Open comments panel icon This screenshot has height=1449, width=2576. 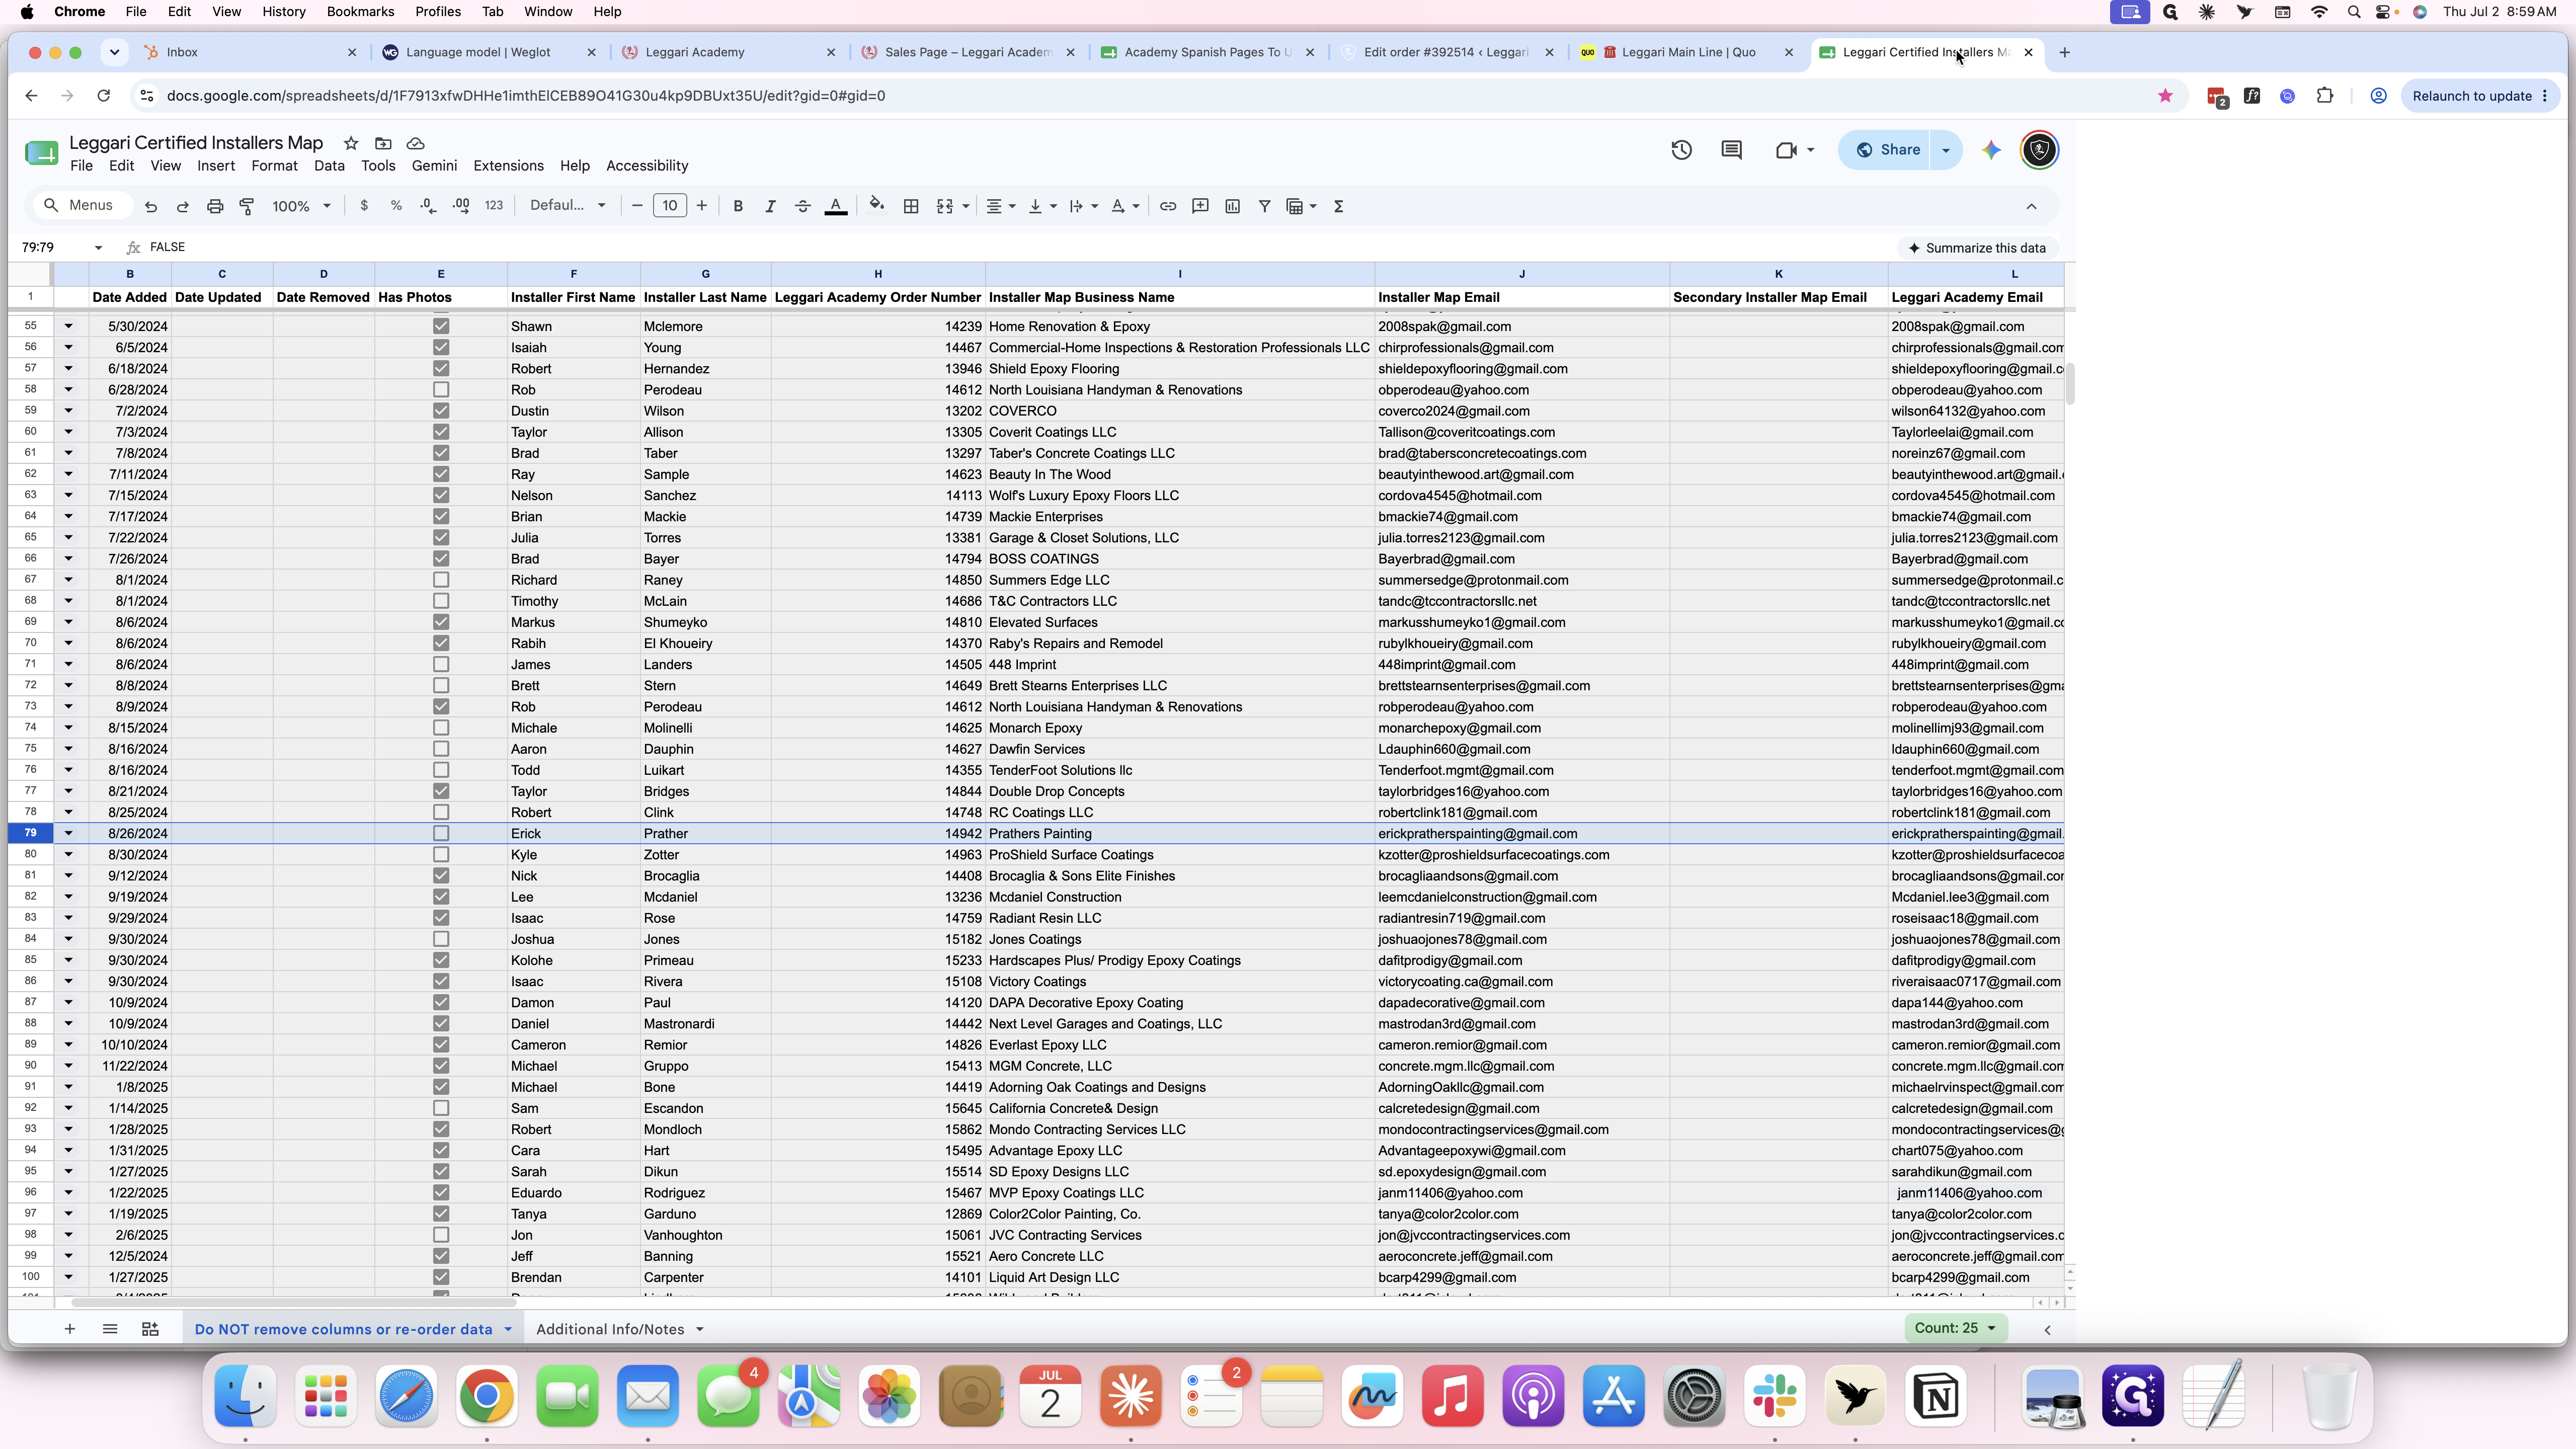[x=1731, y=150]
